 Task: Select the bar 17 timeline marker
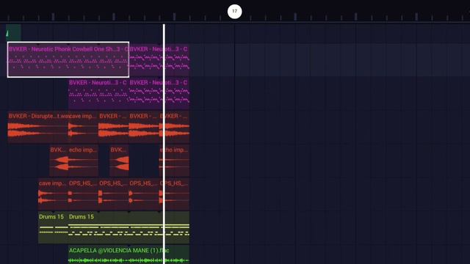click(234, 12)
